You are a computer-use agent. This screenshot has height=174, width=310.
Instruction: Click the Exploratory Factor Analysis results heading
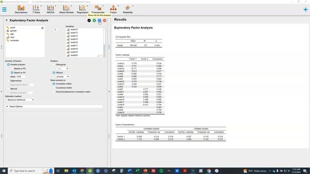(x=134, y=28)
